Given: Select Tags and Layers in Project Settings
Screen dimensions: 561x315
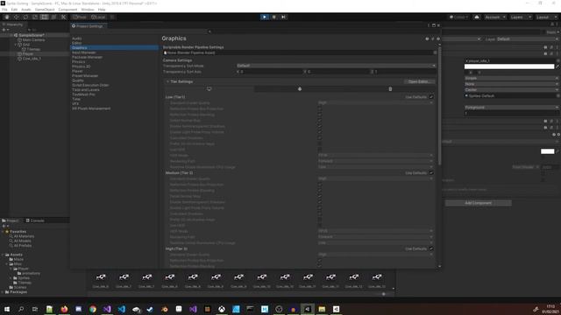Looking at the screenshot, I should tap(86, 89).
